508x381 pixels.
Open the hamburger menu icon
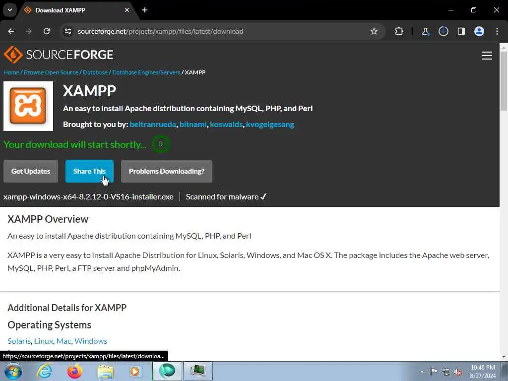487,56
